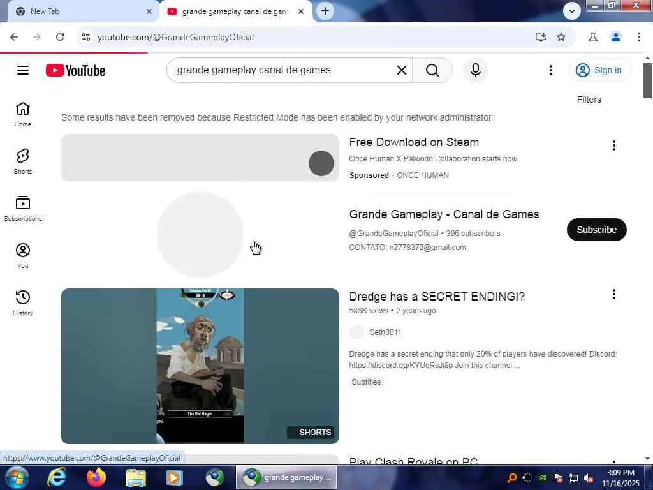Click the Steam ad thumbnail placeholder

pyautogui.click(x=200, y=158)
